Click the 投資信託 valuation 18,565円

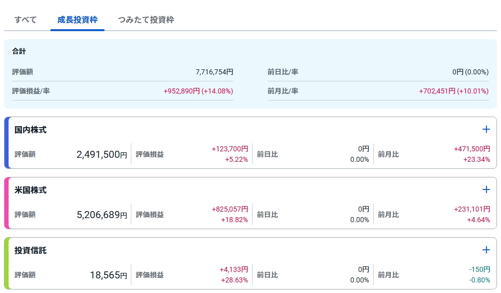108,275
